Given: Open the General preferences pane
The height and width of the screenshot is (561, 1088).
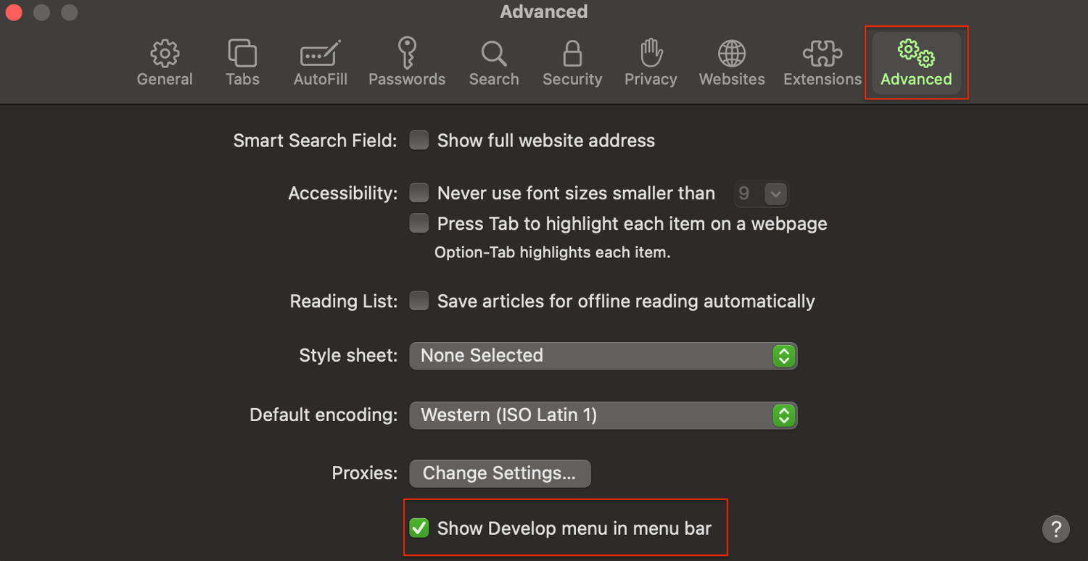Looking at the screenshot, I should 165,64.
